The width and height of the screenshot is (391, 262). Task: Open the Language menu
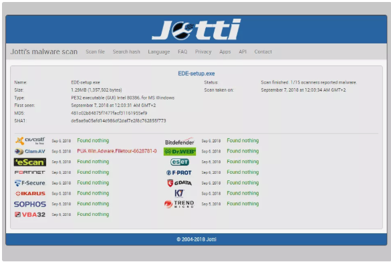pyautogui.click(x=159, y=51)
